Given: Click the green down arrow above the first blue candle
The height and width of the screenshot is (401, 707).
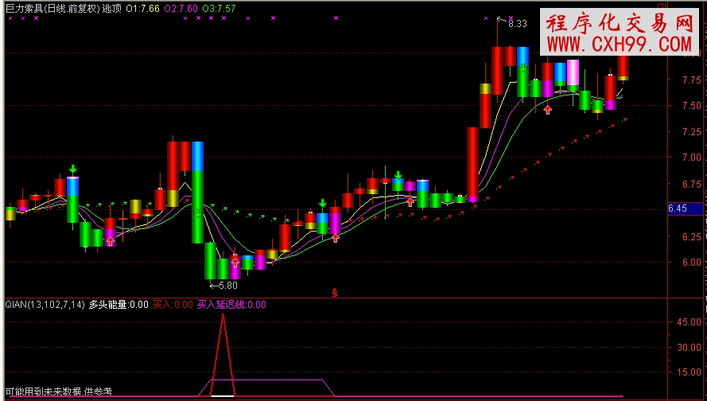Looking at the screenshot, I should 72,169.
